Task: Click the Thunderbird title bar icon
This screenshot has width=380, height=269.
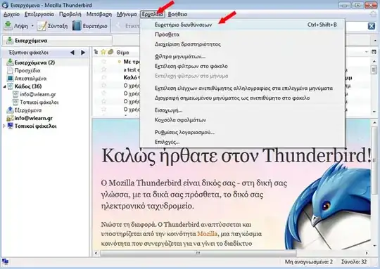Action: tap(5, 5)
